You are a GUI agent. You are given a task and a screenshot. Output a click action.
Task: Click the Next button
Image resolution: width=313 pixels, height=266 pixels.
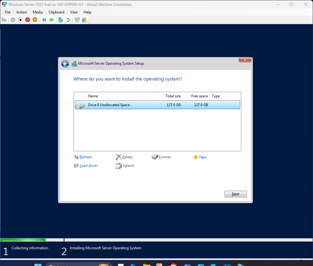(x=235, y=194)
